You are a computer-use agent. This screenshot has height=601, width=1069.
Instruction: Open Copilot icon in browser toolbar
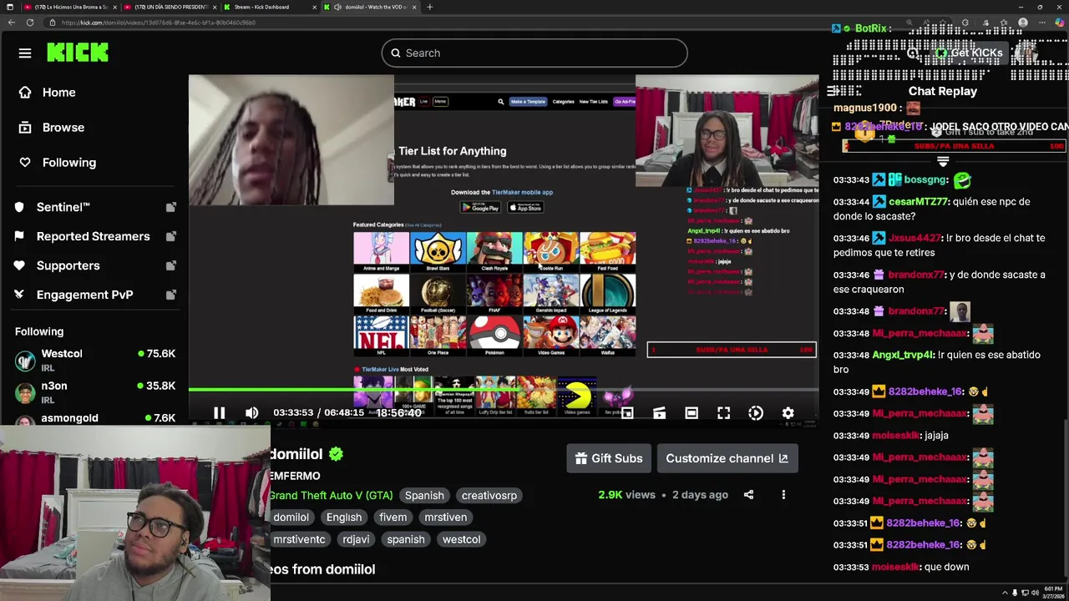pyautogui.click(x=1060, y=23)
